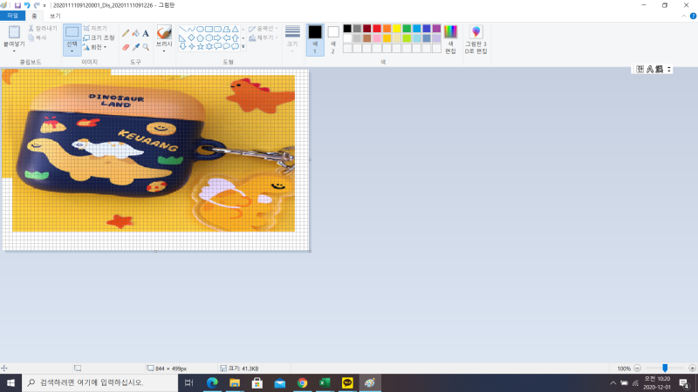Pick the oval shape

pos(200,30)
